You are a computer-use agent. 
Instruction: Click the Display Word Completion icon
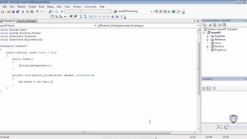65,17
